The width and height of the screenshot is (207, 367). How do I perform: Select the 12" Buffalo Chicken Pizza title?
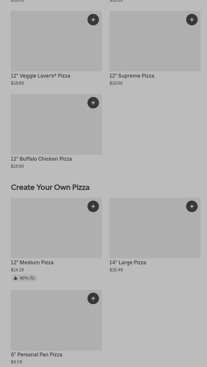41,159
